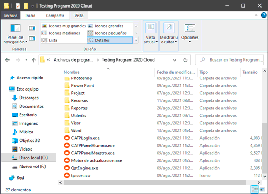Sort by the Tamaño column header
The height and width of the screenshot is (194, 268).
pyautogui.click(x=251, y=72)
